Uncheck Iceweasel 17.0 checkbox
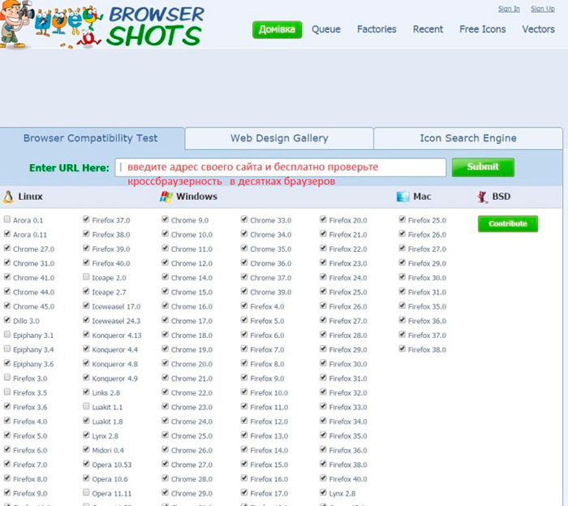 (86, 305)
